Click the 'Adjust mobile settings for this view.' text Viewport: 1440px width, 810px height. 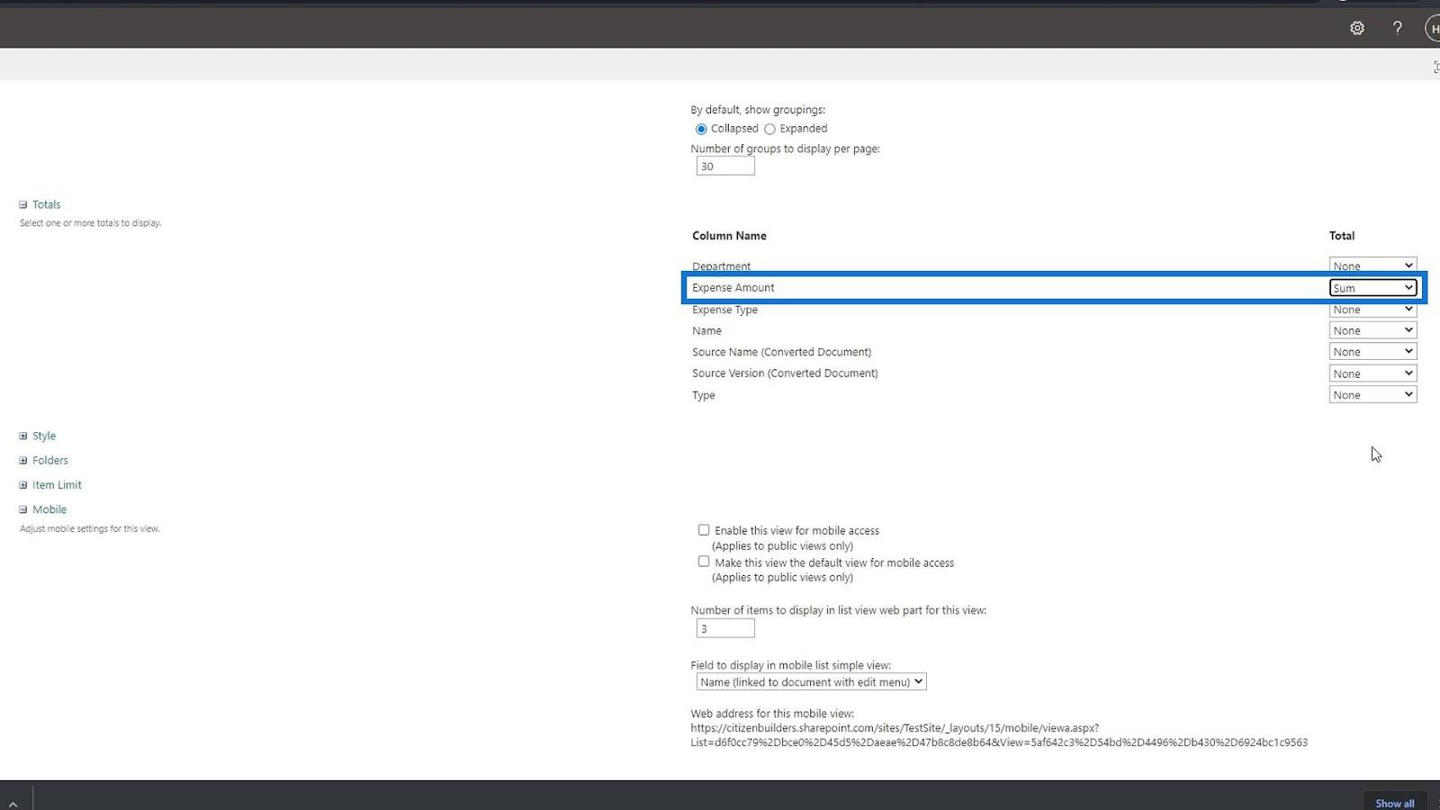click(90, 529)
